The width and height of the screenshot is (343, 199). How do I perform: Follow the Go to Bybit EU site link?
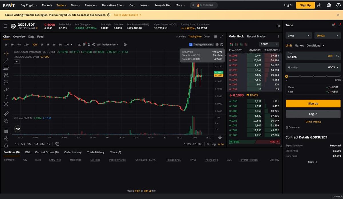coord(127,15)
